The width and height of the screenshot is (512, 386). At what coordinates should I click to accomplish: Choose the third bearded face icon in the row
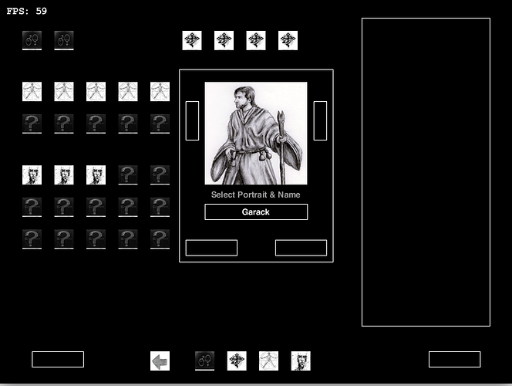point(96,175)
